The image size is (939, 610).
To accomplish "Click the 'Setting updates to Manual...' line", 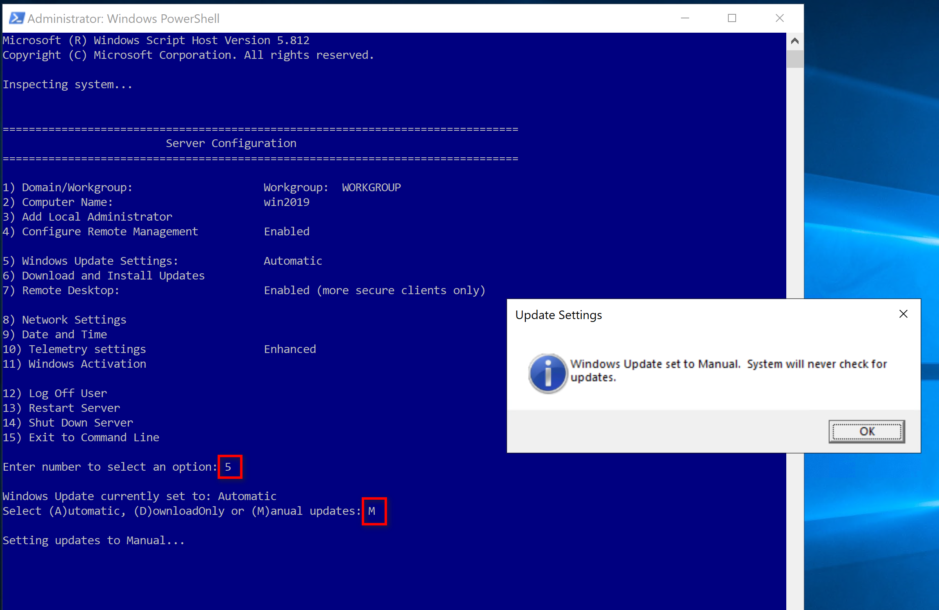I will 93,540.
